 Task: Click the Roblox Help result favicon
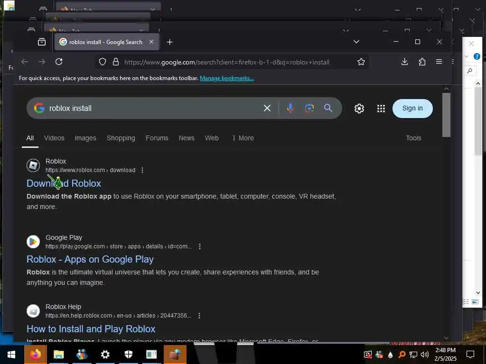point(33,311)
